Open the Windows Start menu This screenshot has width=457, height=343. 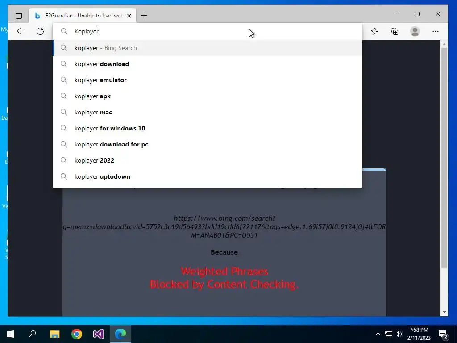click(11, 334)
